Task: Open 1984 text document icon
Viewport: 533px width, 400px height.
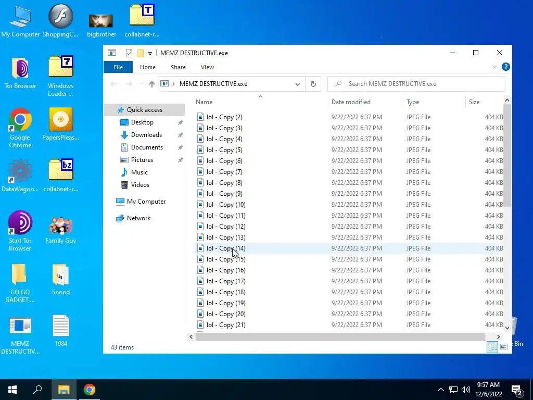Action: [60, 331]
